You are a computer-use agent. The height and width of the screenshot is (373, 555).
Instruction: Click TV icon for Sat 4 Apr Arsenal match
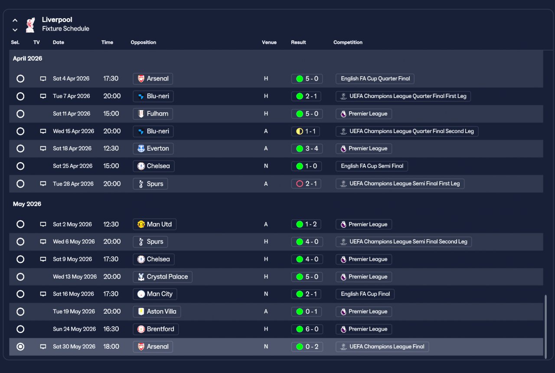click(43, 79)
